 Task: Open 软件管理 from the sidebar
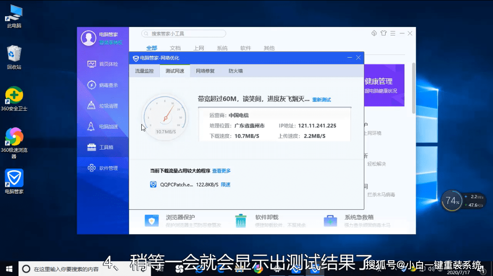tap(103, 167)
